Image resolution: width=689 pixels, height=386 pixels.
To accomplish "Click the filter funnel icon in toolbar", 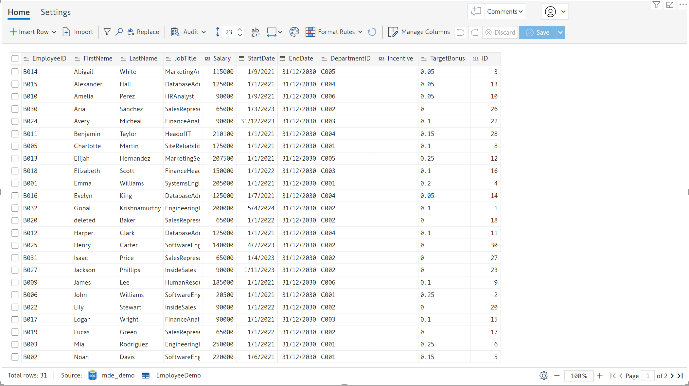I will coord(107,32).
